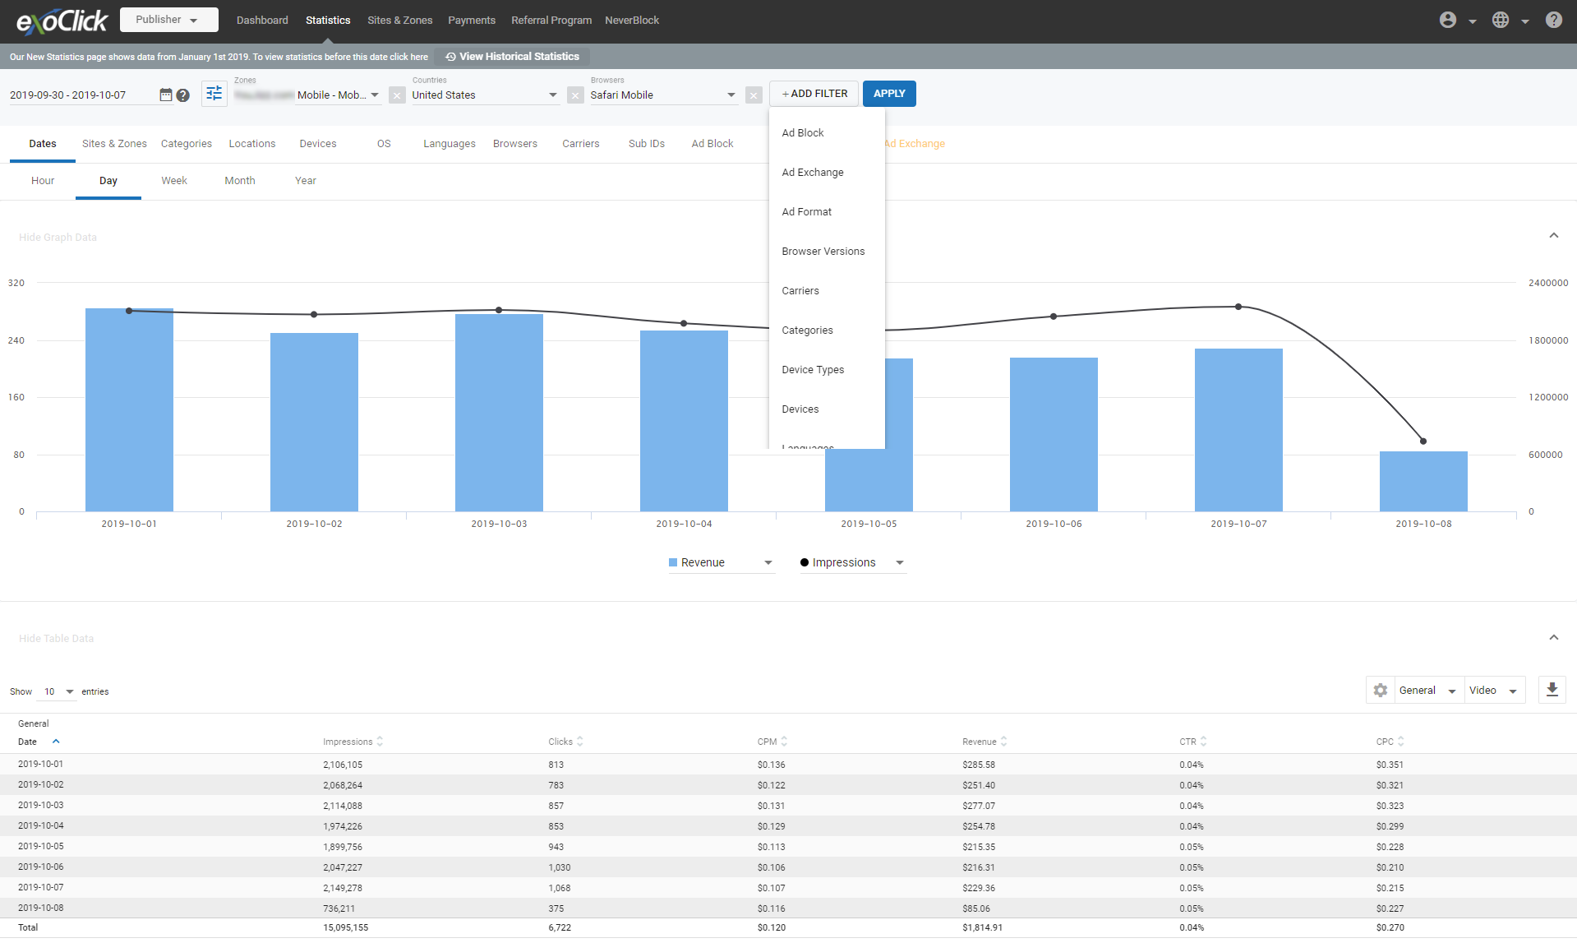1577x943 pixels.
Task: Click the Hide Graph Data label
Action: coord(58,238)
